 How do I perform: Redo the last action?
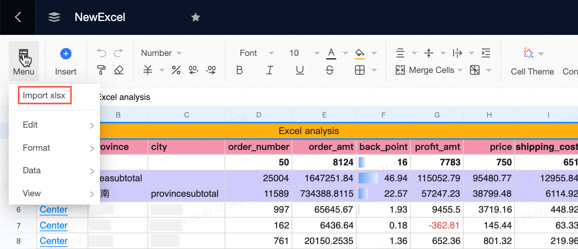(x=119, y=53)
